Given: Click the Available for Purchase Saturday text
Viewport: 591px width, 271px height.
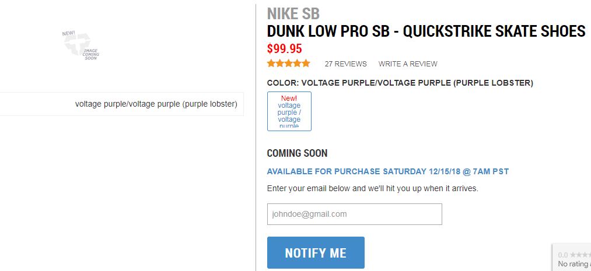Looking at the screenshot, I should point(387,171).
